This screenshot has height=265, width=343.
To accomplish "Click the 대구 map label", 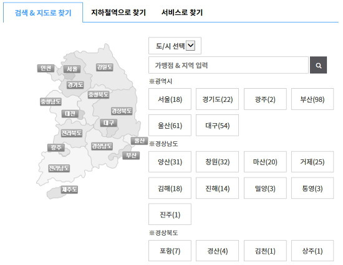I will pyautogui.click(x=109, y=122).
